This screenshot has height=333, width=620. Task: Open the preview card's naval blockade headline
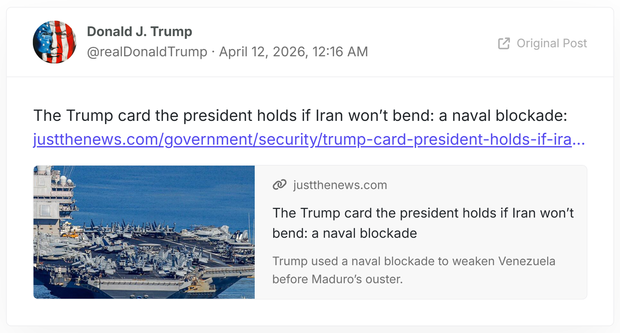click(423, 223)
